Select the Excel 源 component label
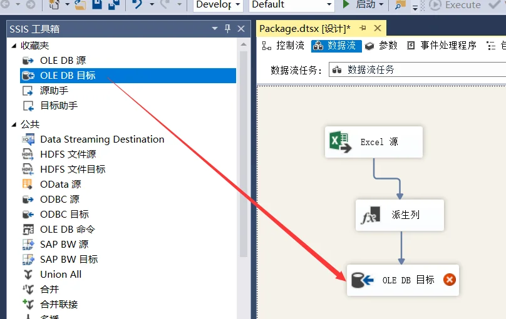This screenshot has height=319, width=506. [379, 142]
